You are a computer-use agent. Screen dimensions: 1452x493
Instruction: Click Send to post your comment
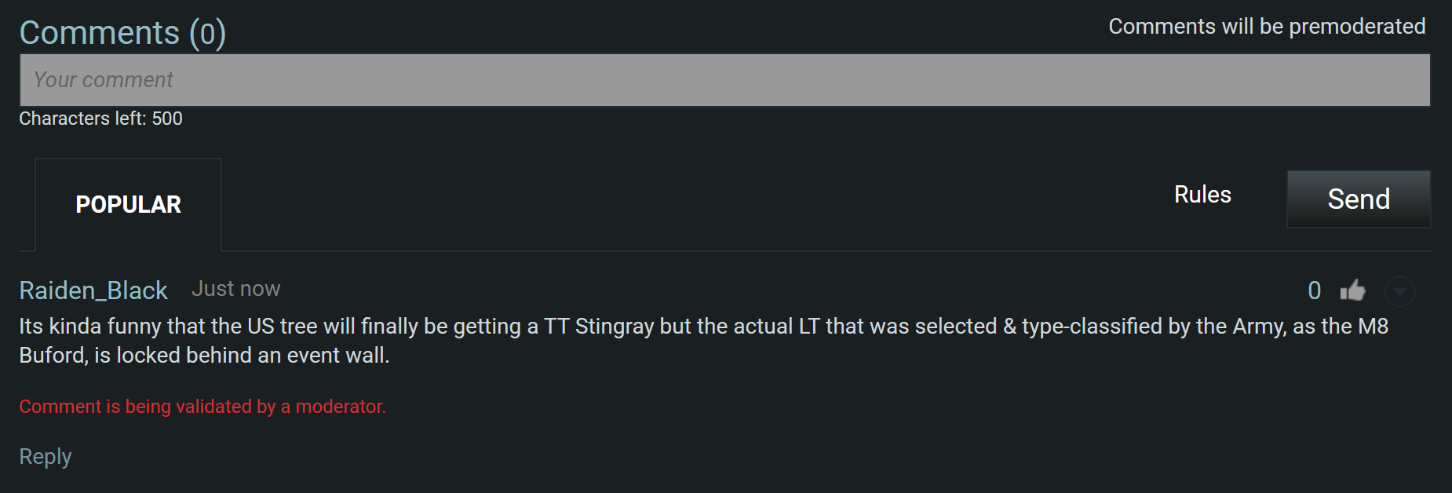pyautogui.click(x=1359, y=199)
